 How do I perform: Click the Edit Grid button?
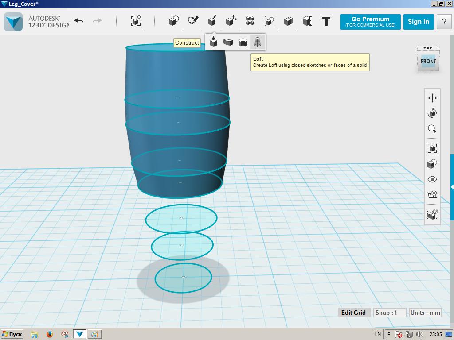pyautogui.click(x=354, y=313)
